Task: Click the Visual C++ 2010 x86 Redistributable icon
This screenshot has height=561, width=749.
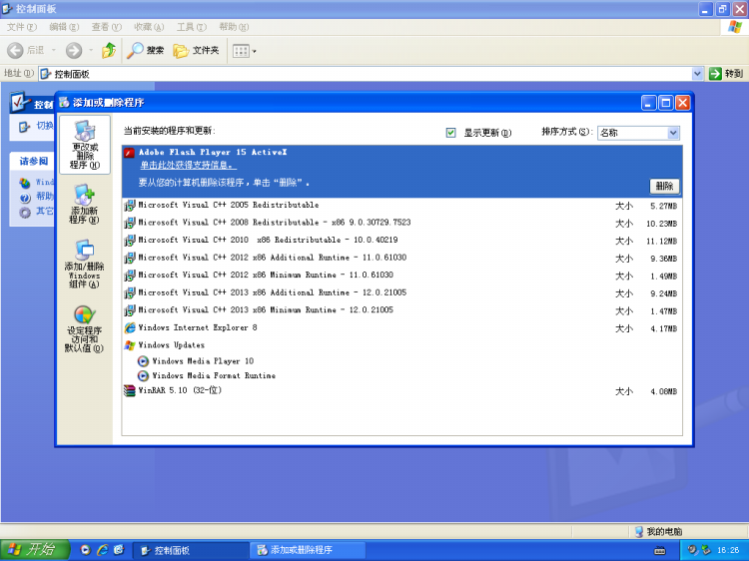Action: [x=130, y=241]
